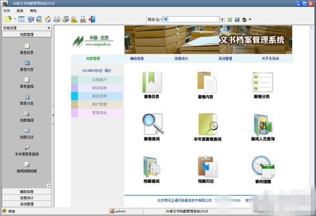Click the printer icon beside the address bar
Image resolution: width=316 pixels, height=216 pixels.
(x=244, y=19)
